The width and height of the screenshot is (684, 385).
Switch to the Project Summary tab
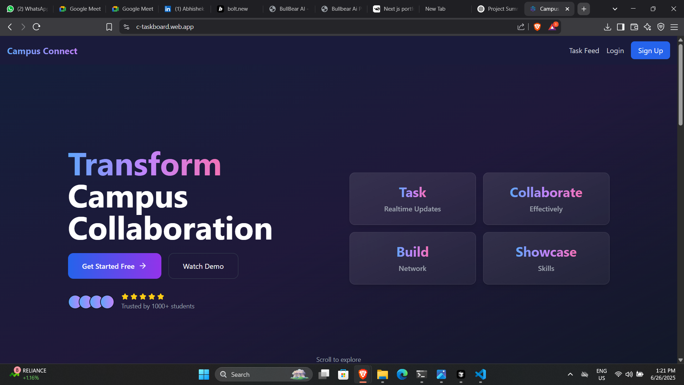tap(498, 9)
